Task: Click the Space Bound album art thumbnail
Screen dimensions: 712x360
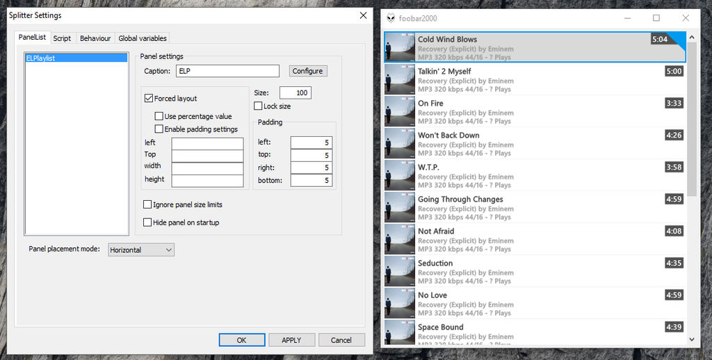Action: (x=400, y=332)
